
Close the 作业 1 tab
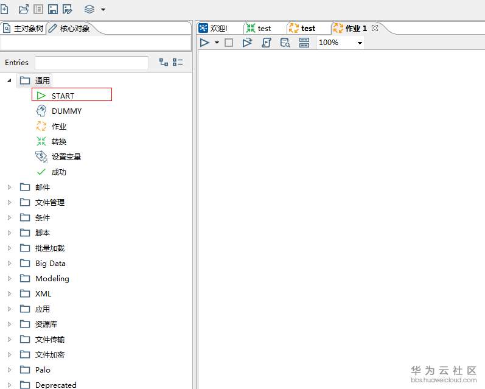point(375,28)
